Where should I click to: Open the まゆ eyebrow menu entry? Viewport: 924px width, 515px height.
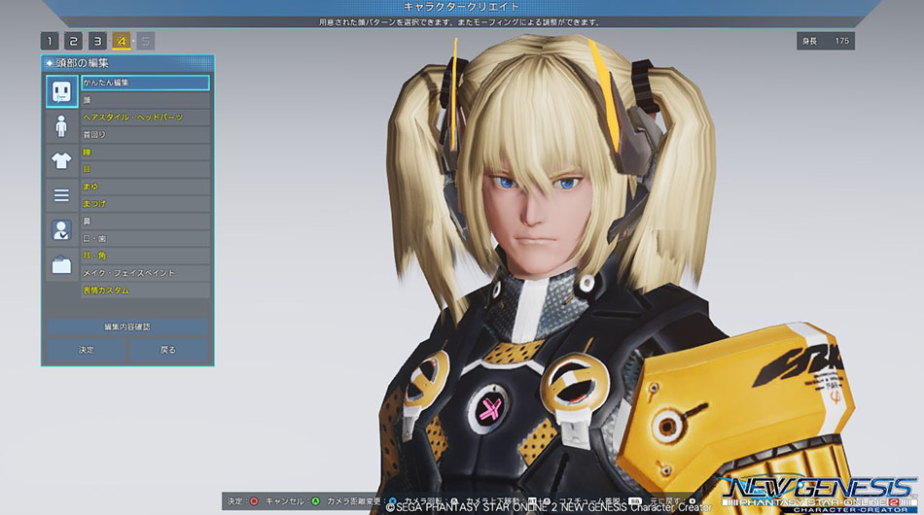click(145, 187)
